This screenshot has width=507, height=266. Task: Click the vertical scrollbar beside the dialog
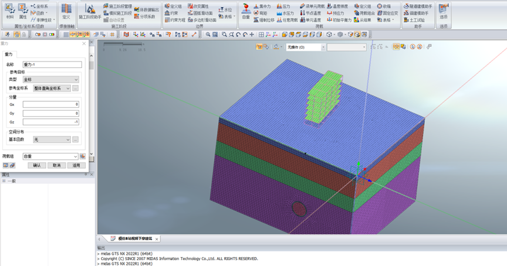point(92,105)
